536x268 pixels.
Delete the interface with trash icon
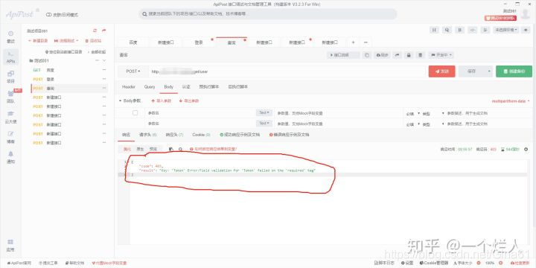click(421, 55)
